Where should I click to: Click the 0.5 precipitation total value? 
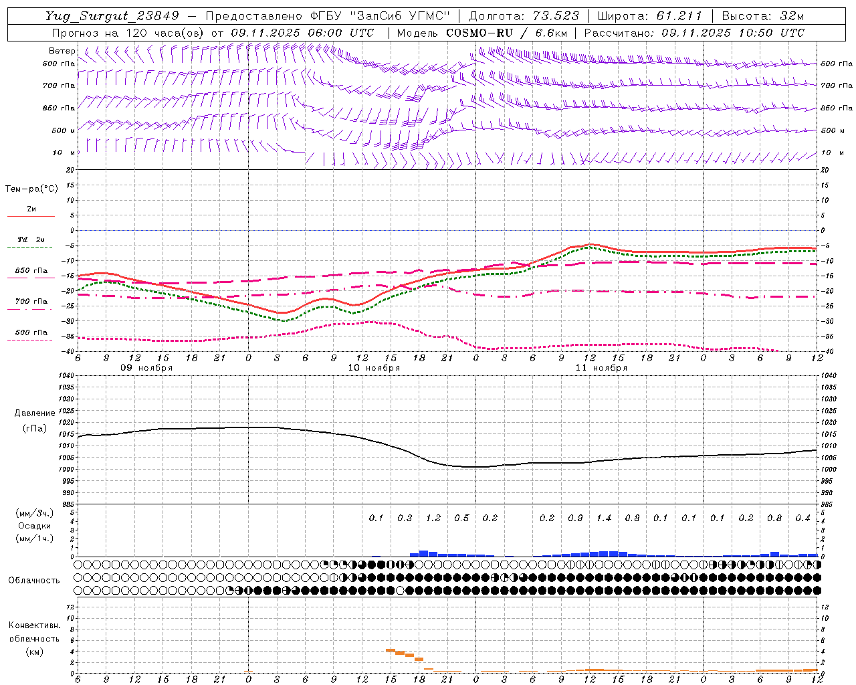461,518
